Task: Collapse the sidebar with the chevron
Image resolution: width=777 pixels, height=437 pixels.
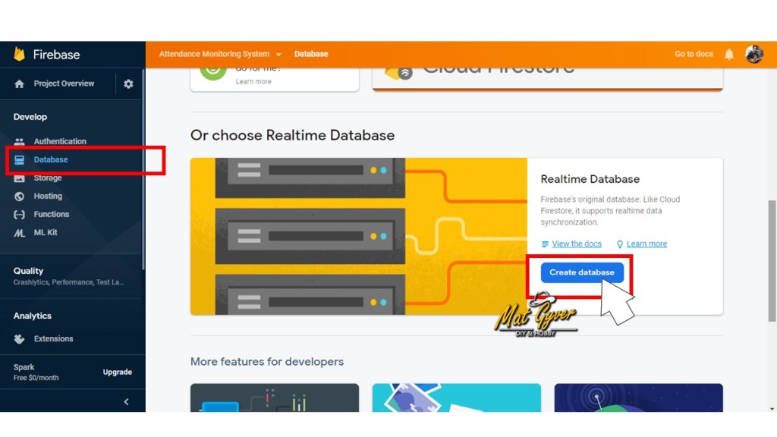Action: [126, 402]
